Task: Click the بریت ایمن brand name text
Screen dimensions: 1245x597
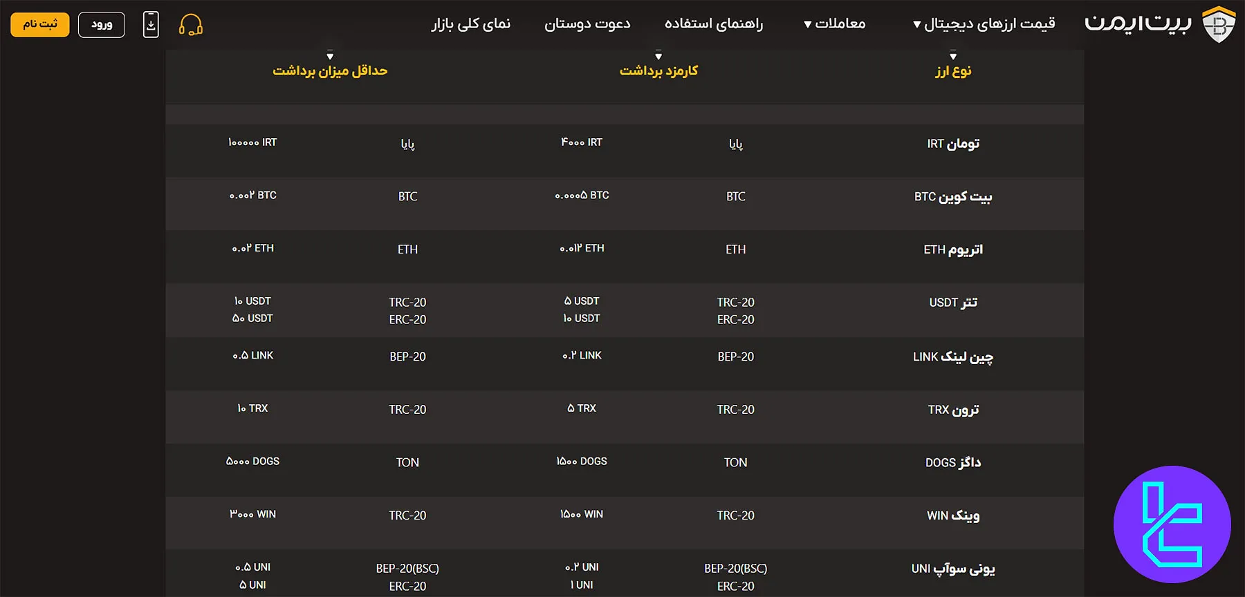Action: 1138,23
